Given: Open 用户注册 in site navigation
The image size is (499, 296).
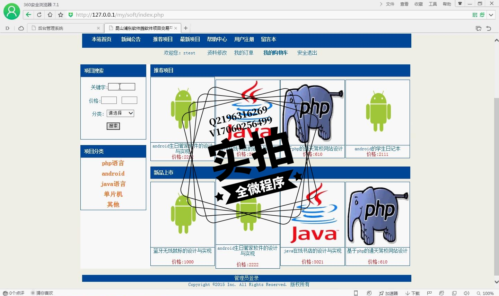Looking at the screenshot, I should [x=244, y=39].
